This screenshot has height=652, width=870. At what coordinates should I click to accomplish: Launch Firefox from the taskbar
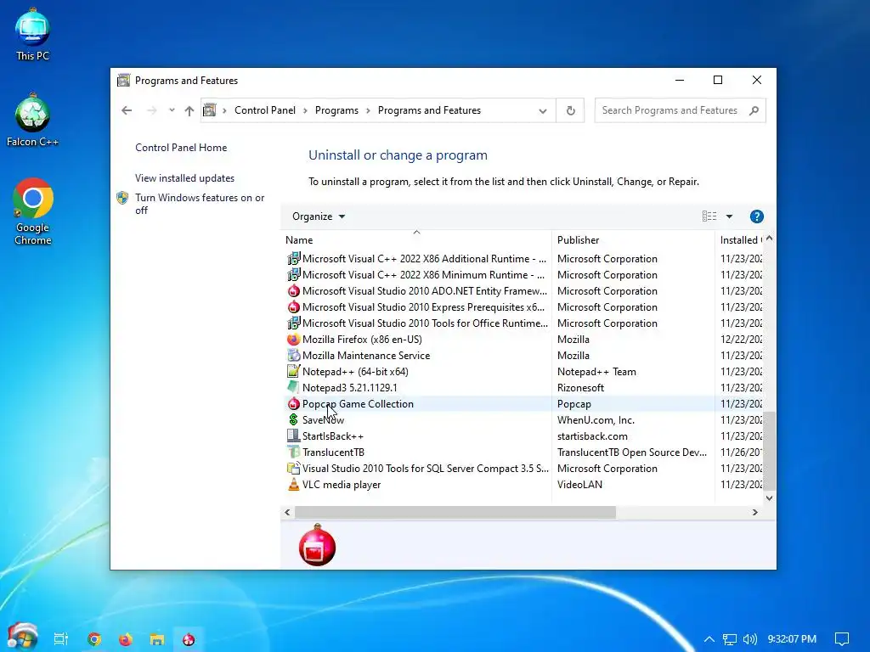tap(126, 639)
